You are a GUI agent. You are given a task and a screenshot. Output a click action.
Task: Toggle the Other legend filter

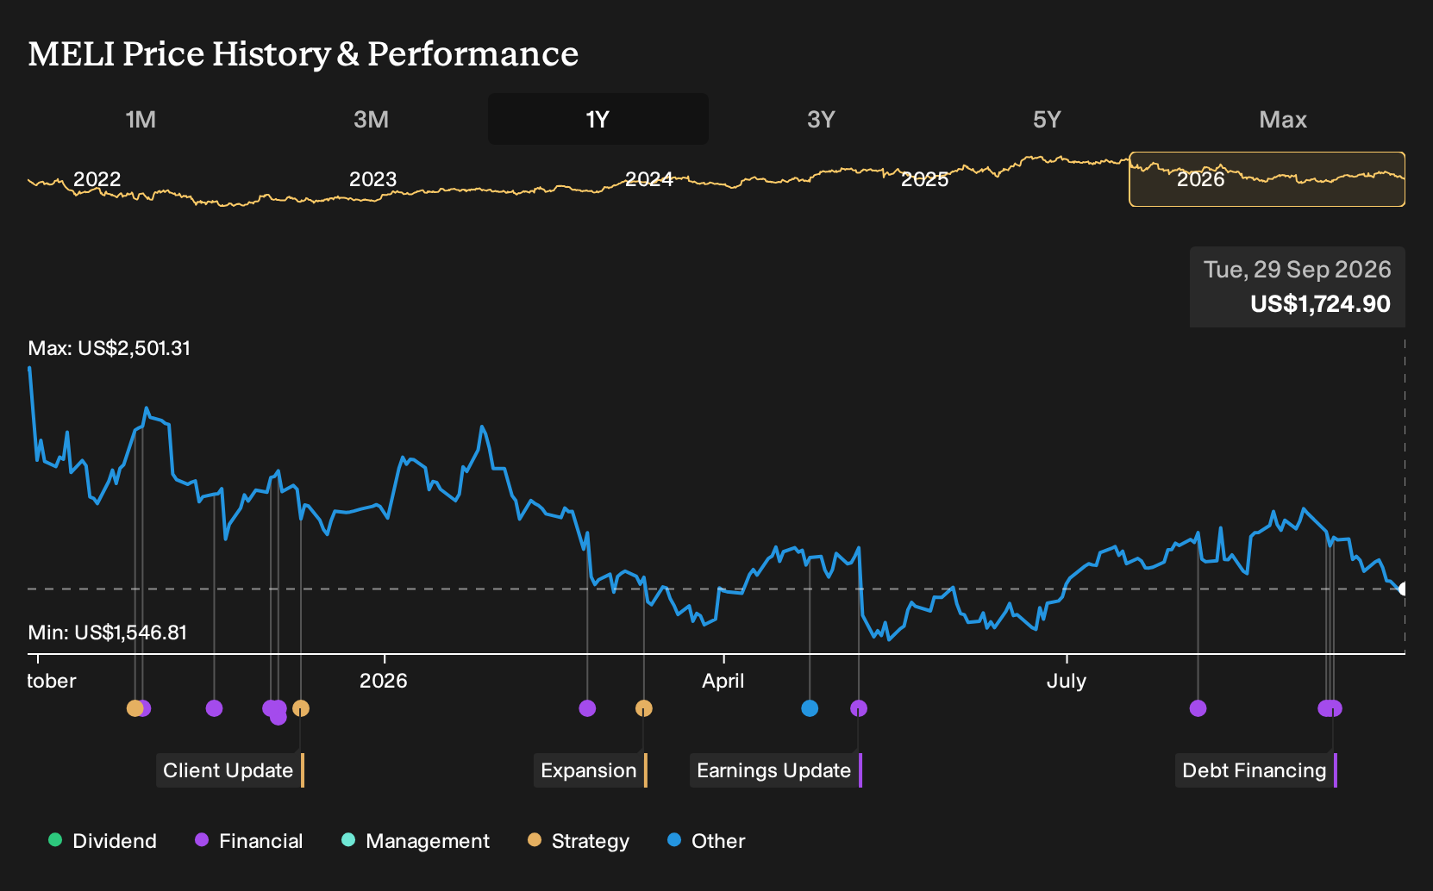coord(706,841)
